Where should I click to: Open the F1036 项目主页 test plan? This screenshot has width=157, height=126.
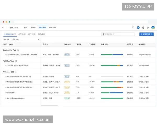click(x=17, y=65)
